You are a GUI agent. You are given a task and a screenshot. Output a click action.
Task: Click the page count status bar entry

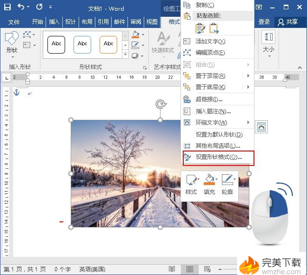[25, 269]
